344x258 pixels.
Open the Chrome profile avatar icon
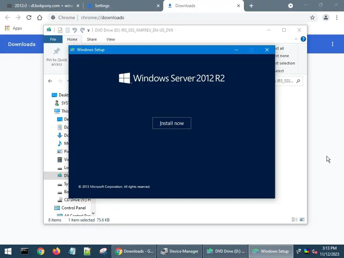[326, 17]
